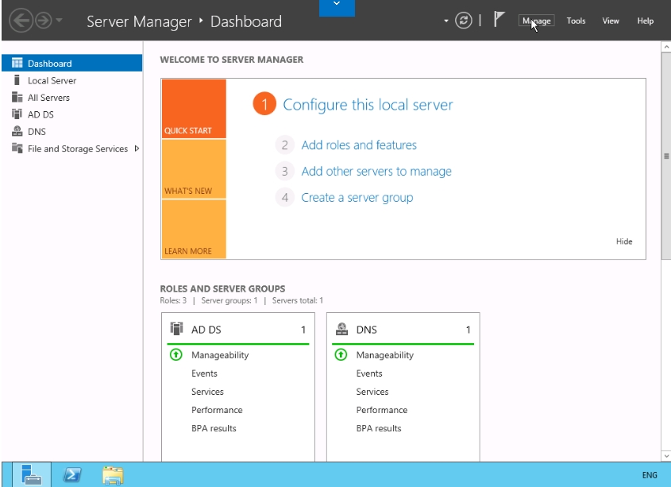Click Add roles and features link
Image resolution: width=671 pixels, height=487 pixels.
point(359,145)
